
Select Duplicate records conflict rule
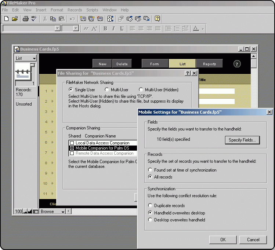pyautogui.click(x=150, y=205)
